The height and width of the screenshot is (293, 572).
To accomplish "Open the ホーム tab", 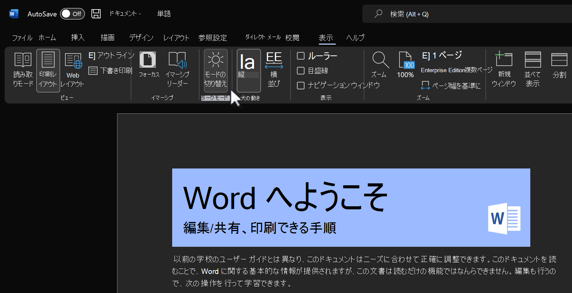I will click(x=47, y=38).
